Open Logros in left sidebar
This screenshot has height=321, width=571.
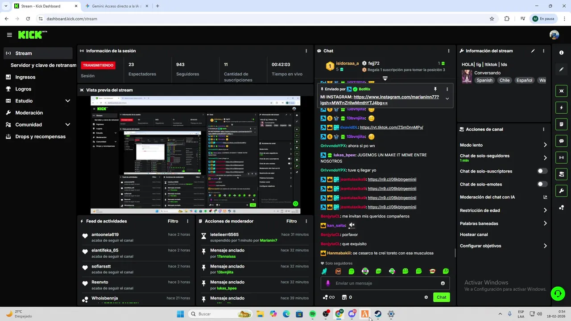click(37, 89)
